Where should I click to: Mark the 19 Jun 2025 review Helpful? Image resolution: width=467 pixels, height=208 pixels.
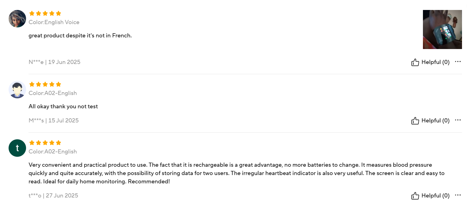point(435,62)
